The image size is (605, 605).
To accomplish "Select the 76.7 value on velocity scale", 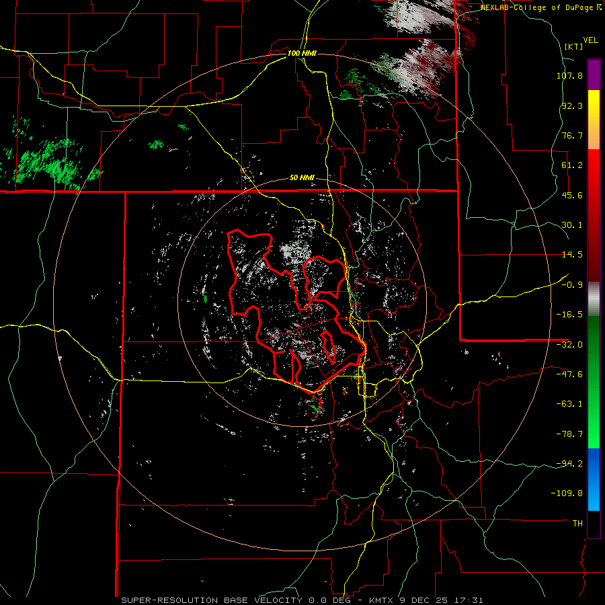I will (x=572, y=135).
